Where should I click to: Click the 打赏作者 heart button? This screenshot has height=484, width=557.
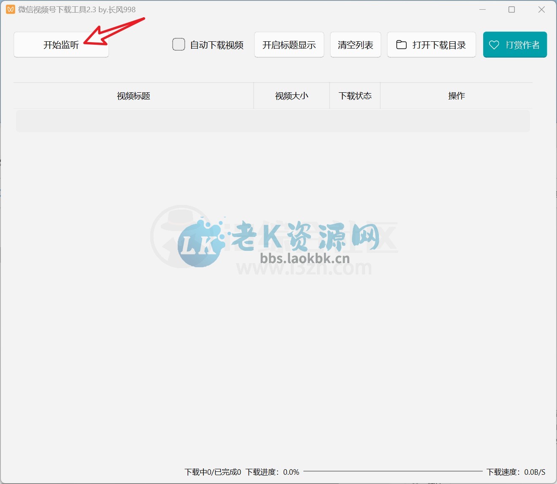[515, 45]
